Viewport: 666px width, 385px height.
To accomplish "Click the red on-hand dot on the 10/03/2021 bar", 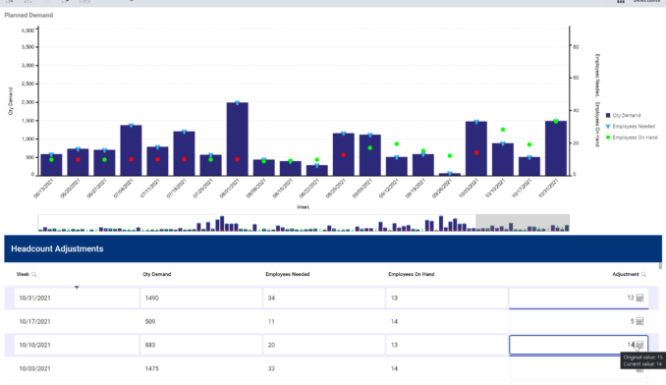I will tap(476, 153).
